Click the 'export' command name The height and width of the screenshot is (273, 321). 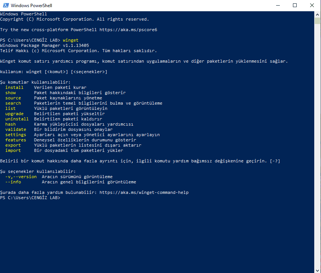(x=13, y=145)
